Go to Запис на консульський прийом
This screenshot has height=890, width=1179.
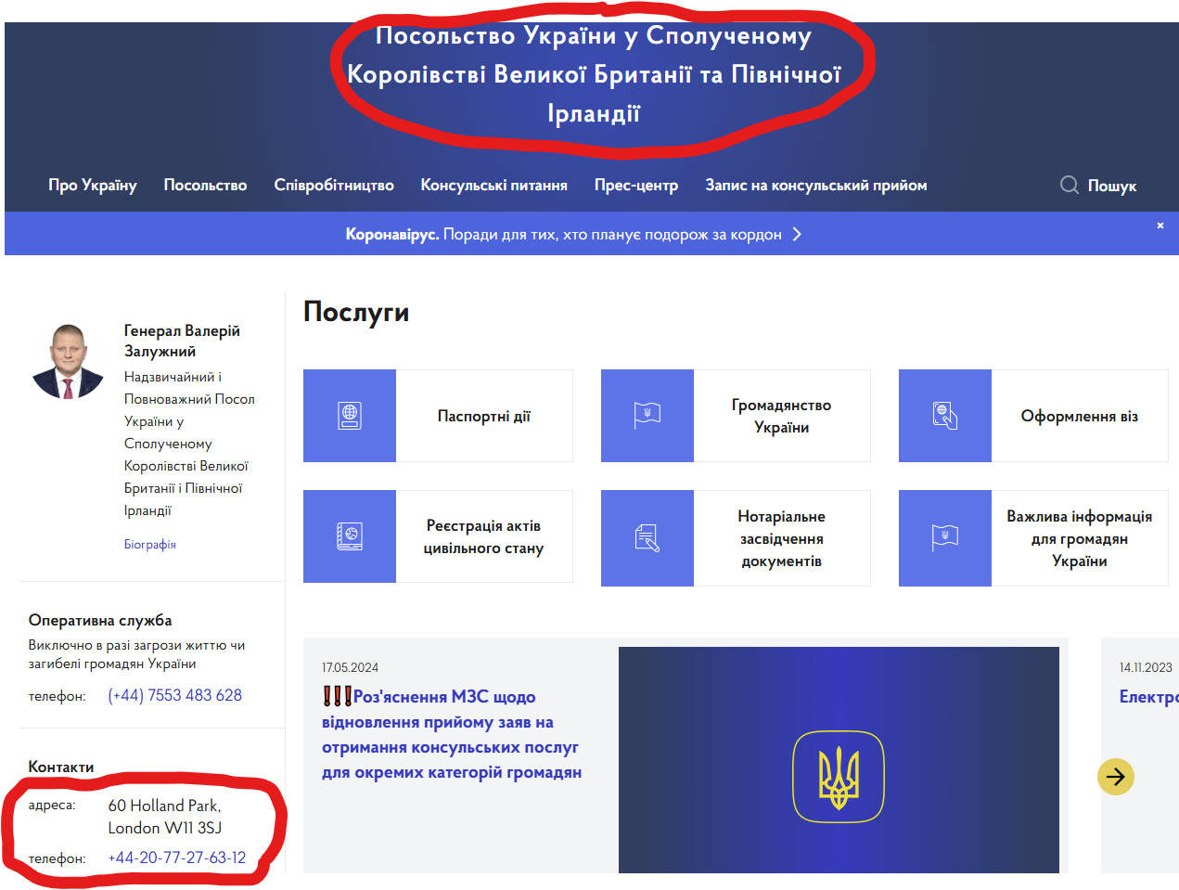pos(815,186)
